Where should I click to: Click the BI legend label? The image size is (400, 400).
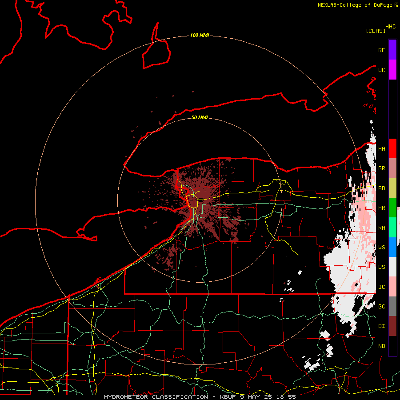[x=382, y=326]
